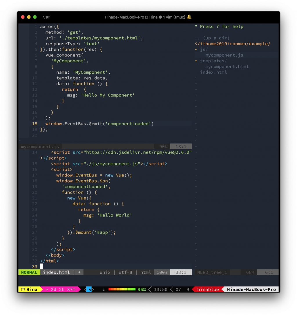Click the block cursor on line 33

[x=41, y=267]
